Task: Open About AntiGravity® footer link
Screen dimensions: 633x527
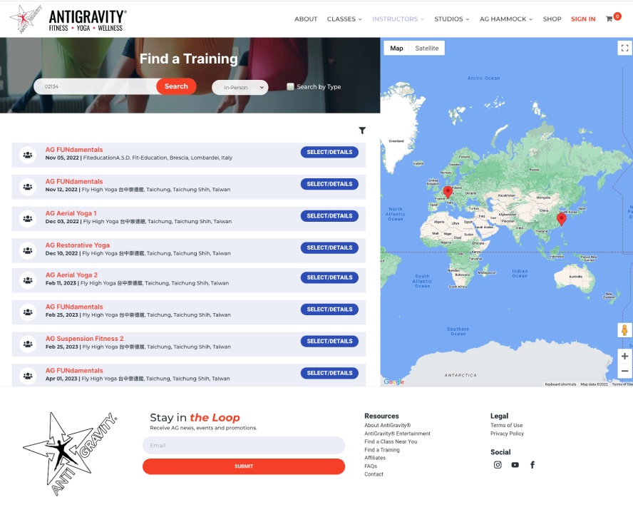Action: tap(387, 425)
